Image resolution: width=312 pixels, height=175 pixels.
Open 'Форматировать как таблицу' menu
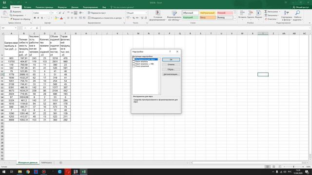coord(174,16)
